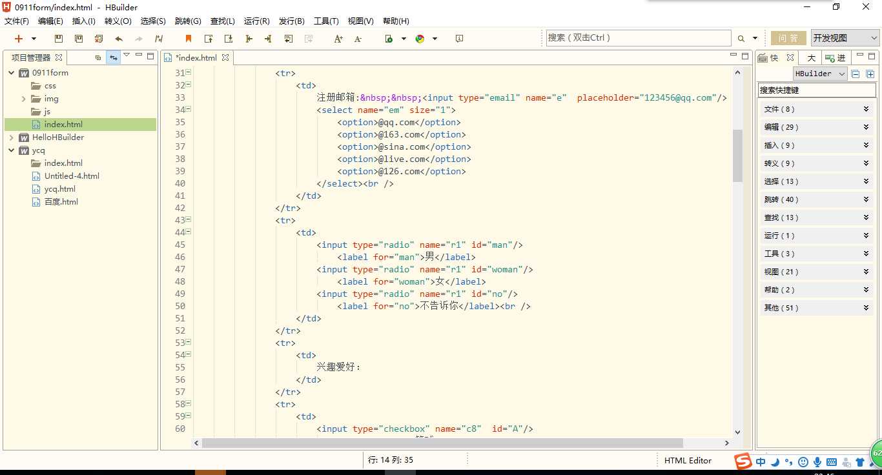Click the 中 language indicator in IME bar
Image resolution: width=882 pixels, height=475 pixels.
coord(761,462)
